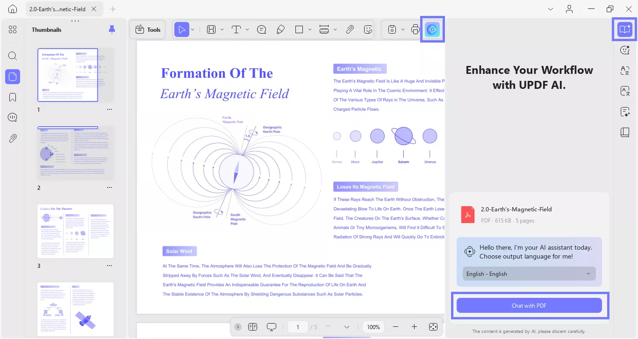Expand the title bar dropdown chevron
The height and width of the screenshot is (339, 638).
(x=552, y=9)
